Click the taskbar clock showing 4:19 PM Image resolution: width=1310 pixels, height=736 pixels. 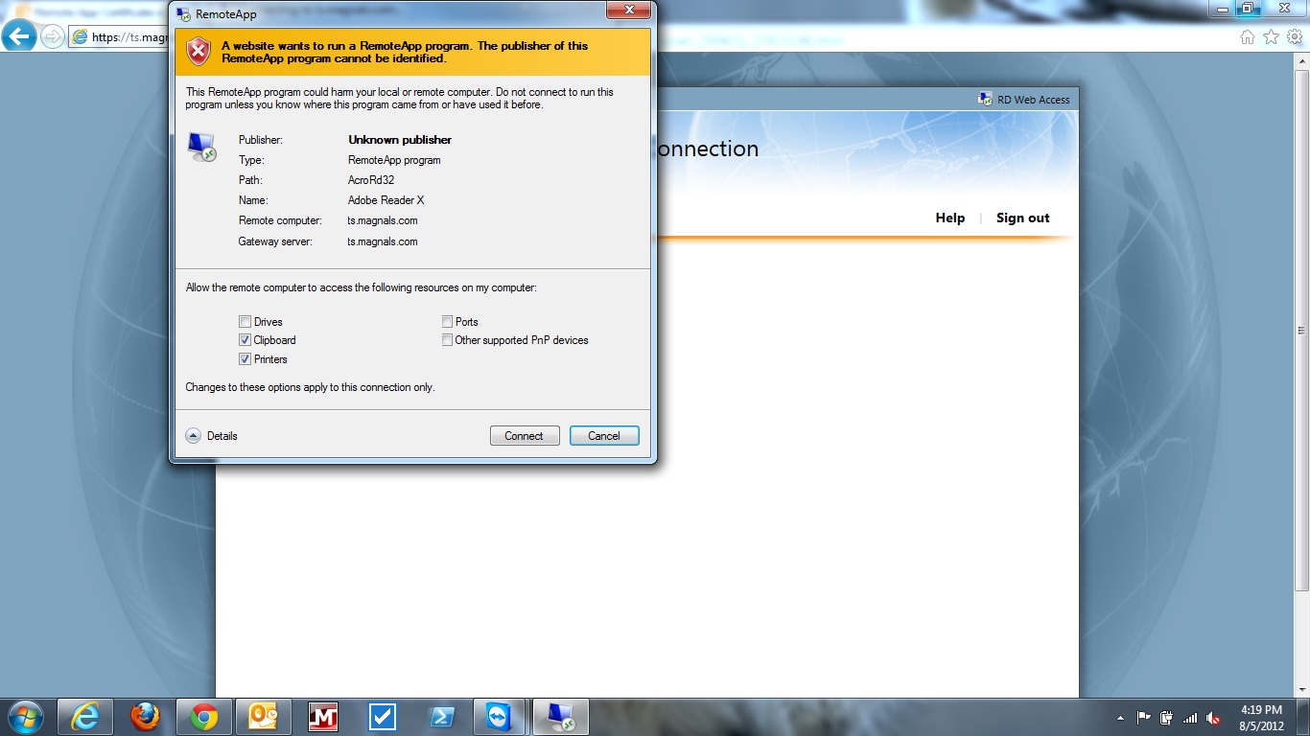pos(1261,718)
